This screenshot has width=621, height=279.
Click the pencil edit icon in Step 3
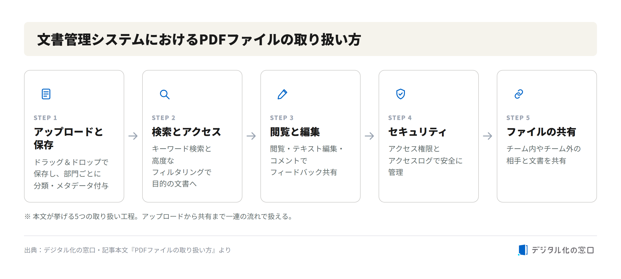[x=282, y=94]
